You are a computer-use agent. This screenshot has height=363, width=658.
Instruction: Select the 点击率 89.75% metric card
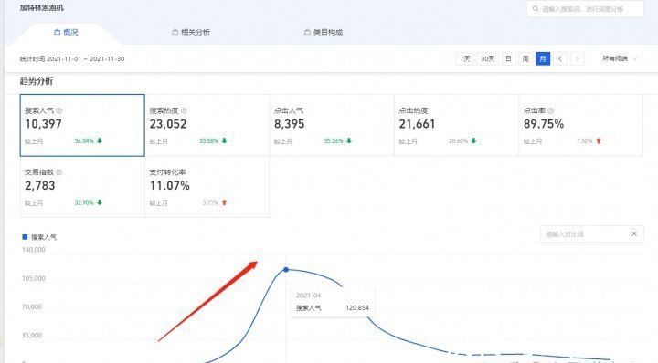pyautogui.click(x=581, y=125)
